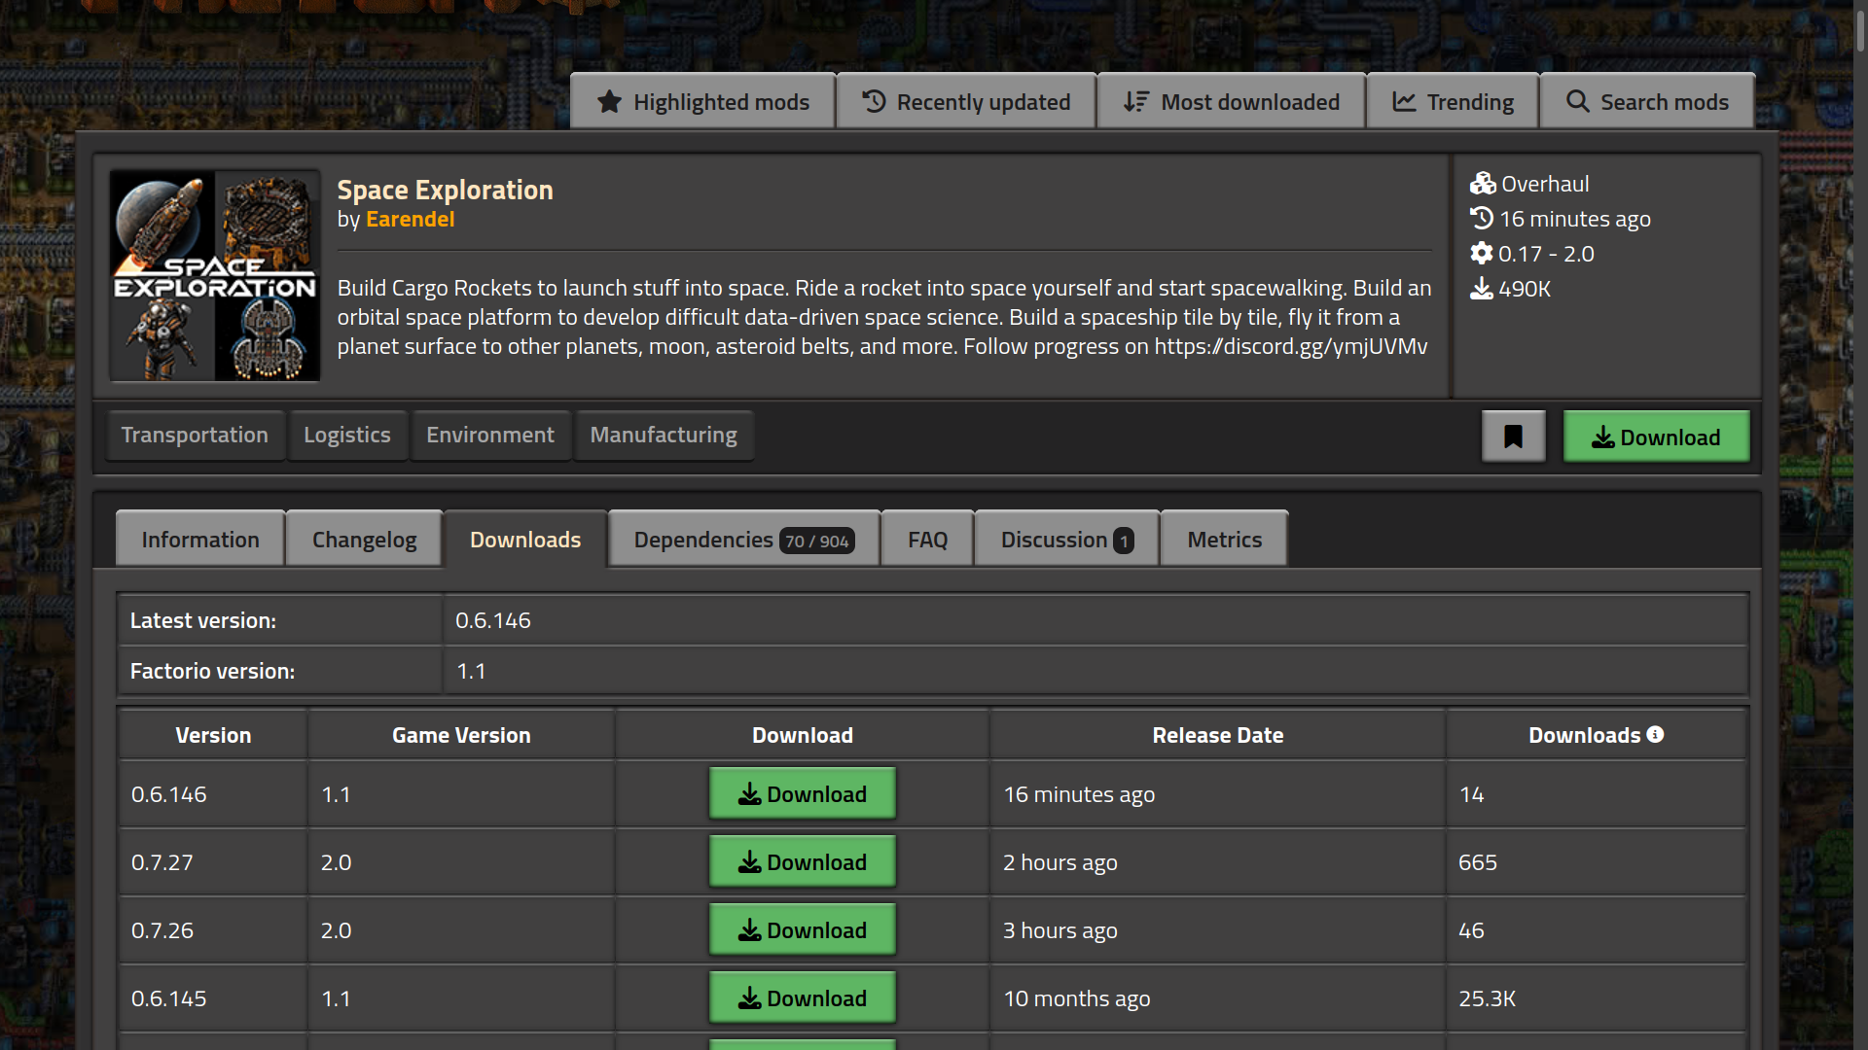This screenshot has width=1868, height=1050.
Task: Select the Manufacturing tag
Action: coord(664,435)
